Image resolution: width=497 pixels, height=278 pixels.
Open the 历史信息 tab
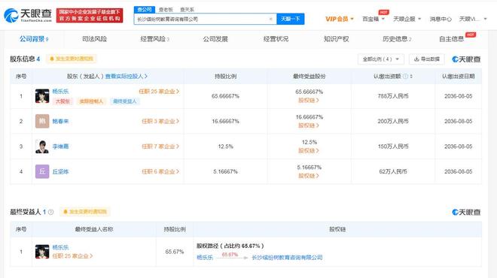[397, 39]
